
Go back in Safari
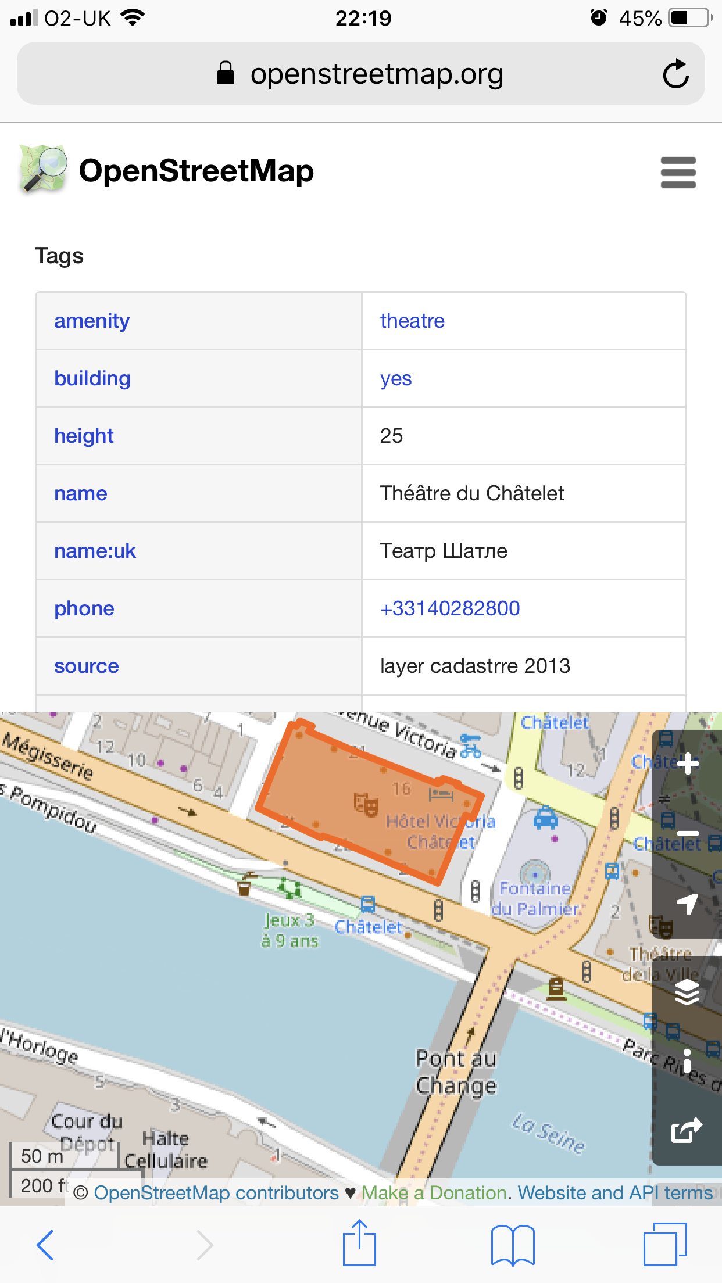(45, 1245)
